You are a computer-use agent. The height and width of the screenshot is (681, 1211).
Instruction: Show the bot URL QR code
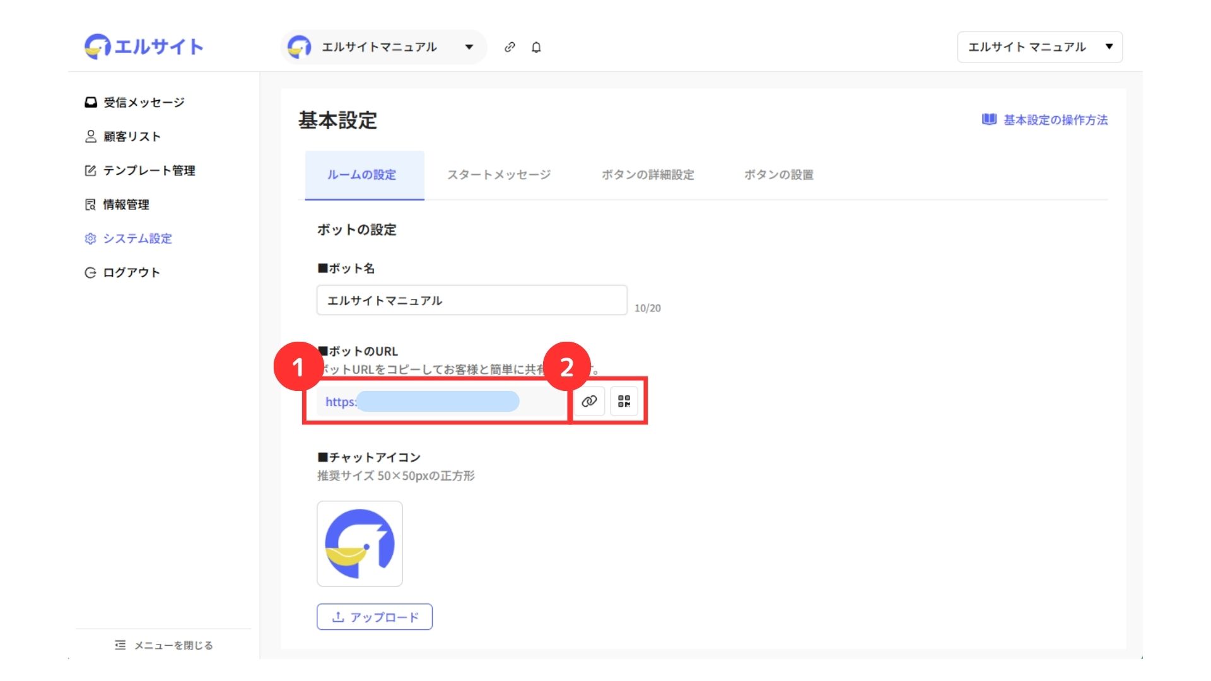coord(624,401)
